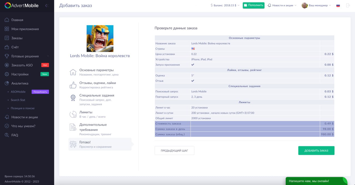Viewport: 355px width, 185px height.
Task: Click the document icon of Дополнительные требования
Action: [73, 127]
